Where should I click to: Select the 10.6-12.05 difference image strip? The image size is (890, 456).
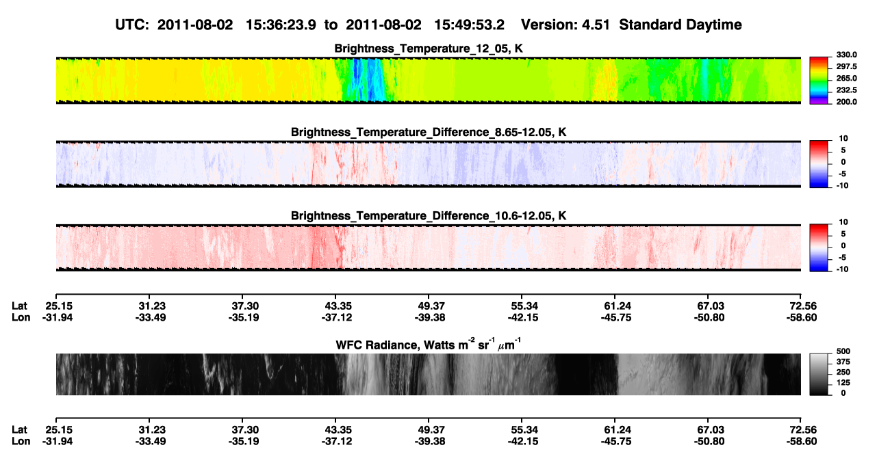[x=429, y=247]
